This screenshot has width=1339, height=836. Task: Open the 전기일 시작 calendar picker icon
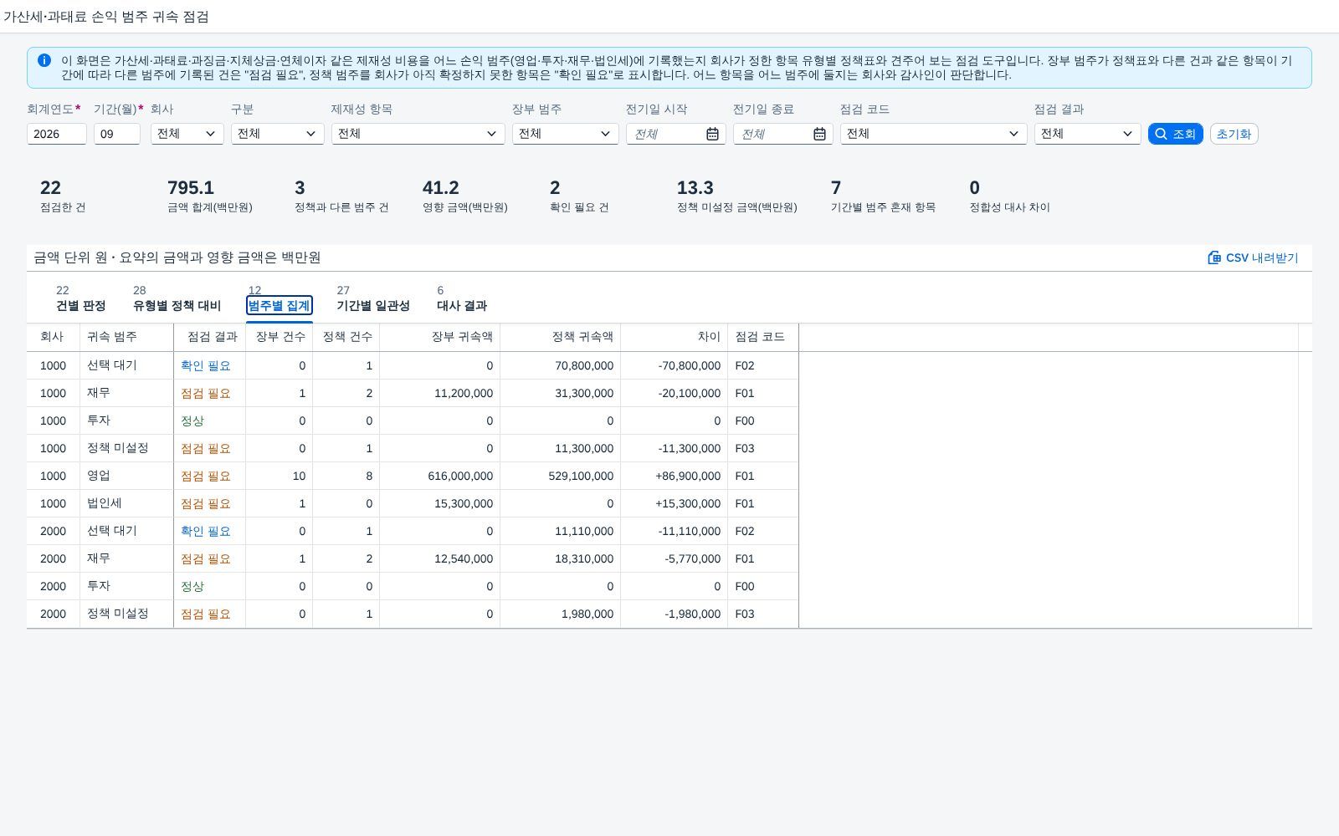[712, 134]
